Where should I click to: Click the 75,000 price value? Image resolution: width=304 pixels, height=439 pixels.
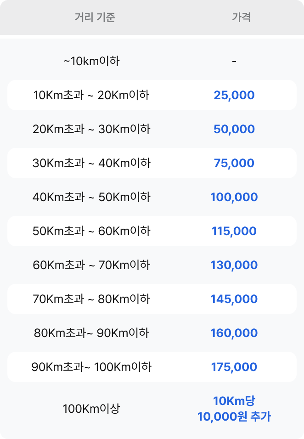coord(234,163)
